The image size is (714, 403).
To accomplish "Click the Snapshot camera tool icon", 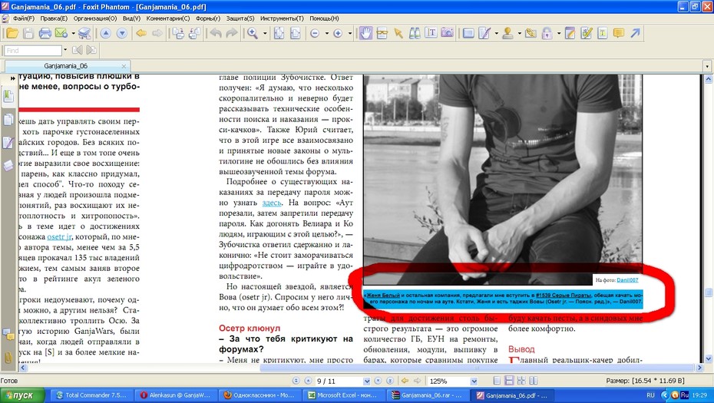I will (447, 33).
